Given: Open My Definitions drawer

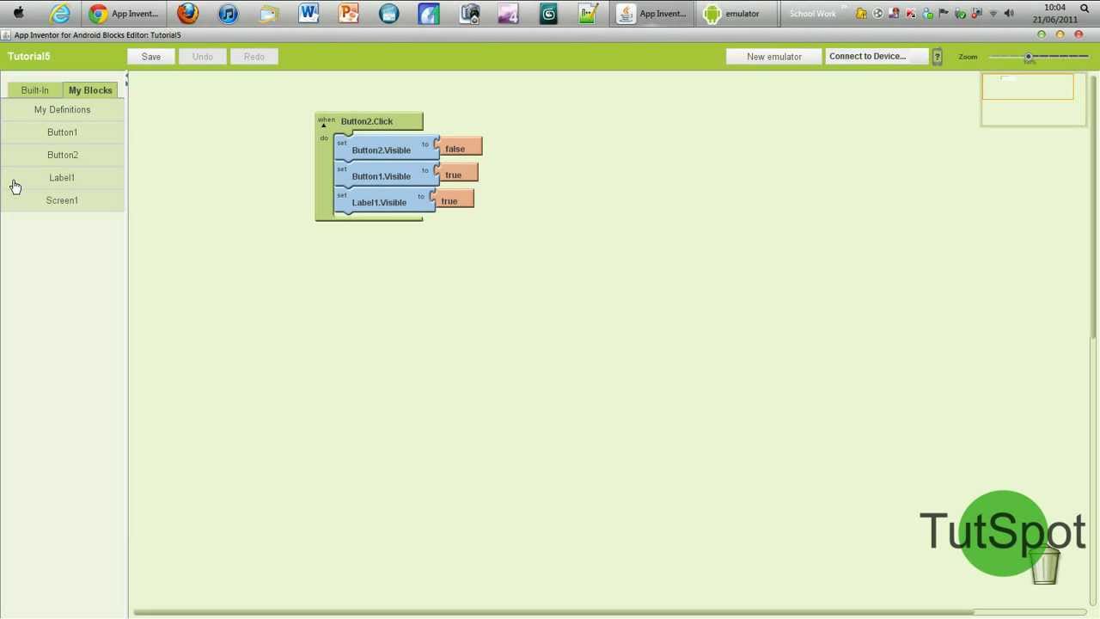Looking at the screenshot, I should pos(62,110).
